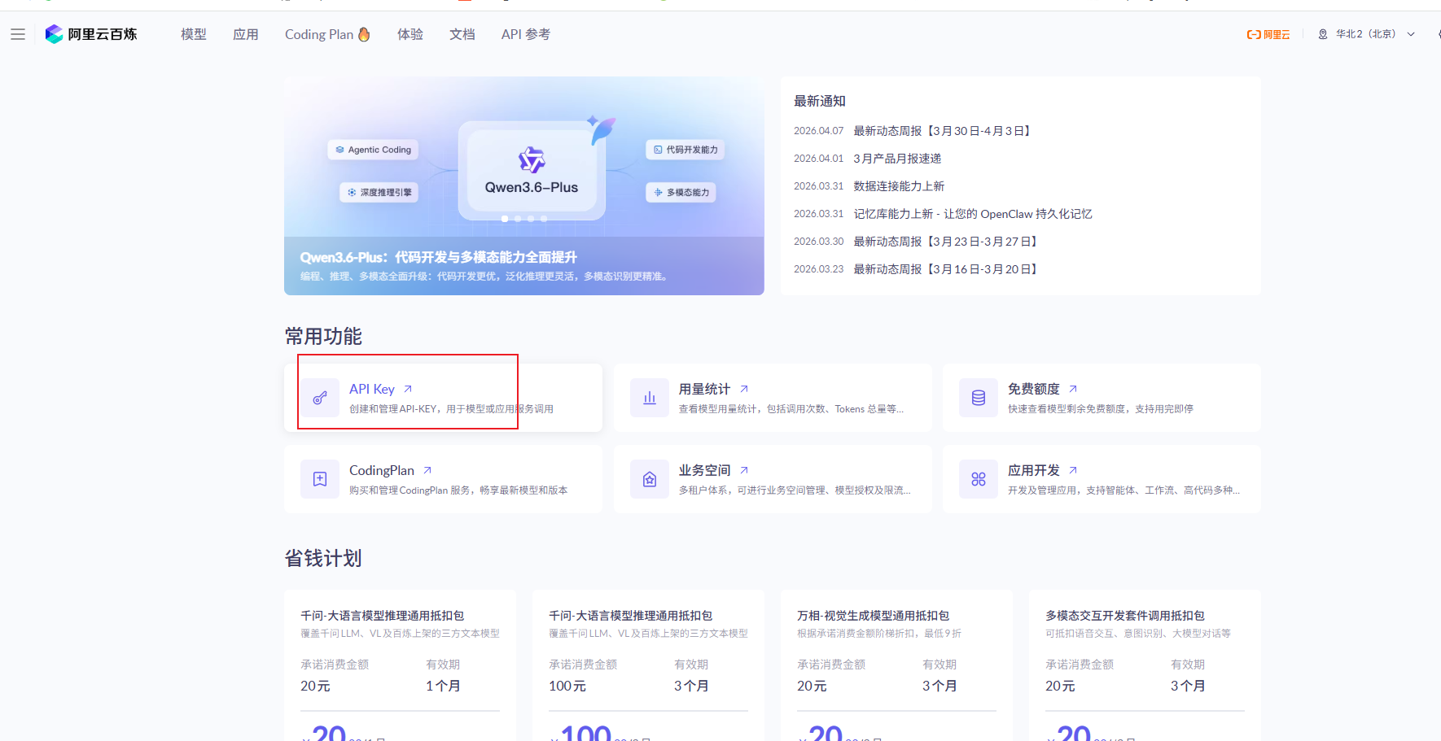Open notice 3月产品月报速递

coord(897,159)
